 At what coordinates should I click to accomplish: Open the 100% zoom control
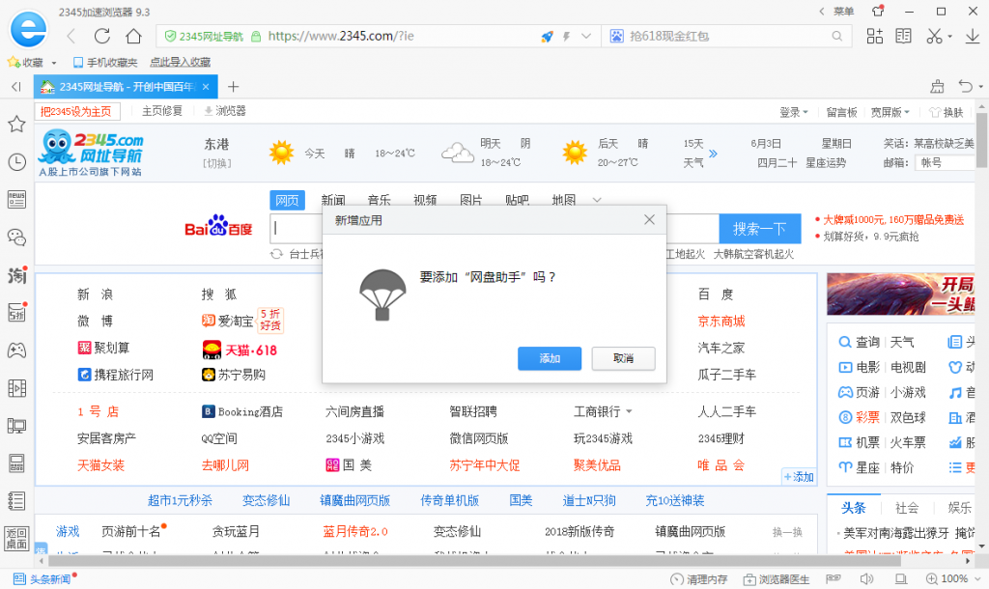pos(953,579)
